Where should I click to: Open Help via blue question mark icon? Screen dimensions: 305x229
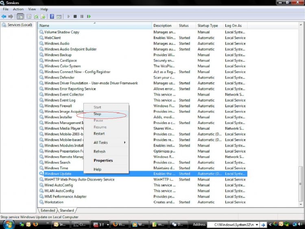coord(52,17)
